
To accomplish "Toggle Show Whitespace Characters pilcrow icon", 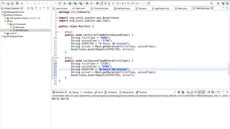I will pyautogui.click(x=113, y=4).
